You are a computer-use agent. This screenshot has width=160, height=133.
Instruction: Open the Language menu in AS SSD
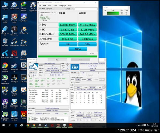click(x=63, y=6)
